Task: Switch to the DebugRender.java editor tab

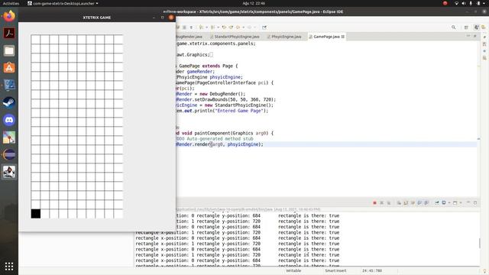Action: (189, 37)
